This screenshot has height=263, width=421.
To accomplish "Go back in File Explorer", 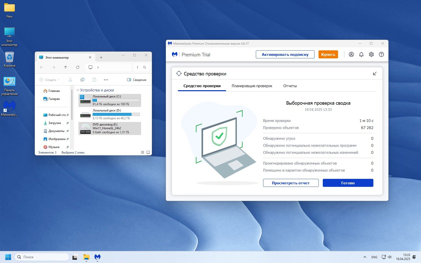I will (42, 67).
